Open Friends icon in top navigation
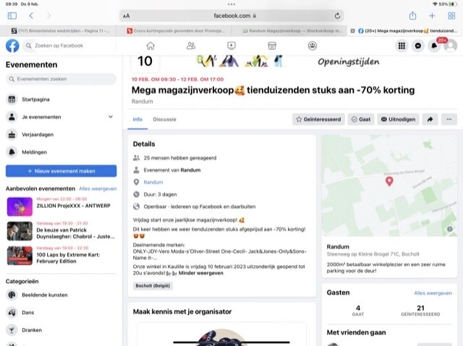The height and width of the screenshot is (346, 463). pyautogui.click(x=191, y=46)
